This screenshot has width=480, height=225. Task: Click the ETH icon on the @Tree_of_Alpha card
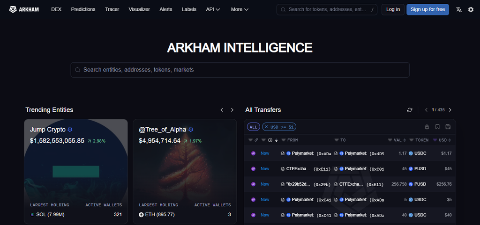tap(141, 215)
